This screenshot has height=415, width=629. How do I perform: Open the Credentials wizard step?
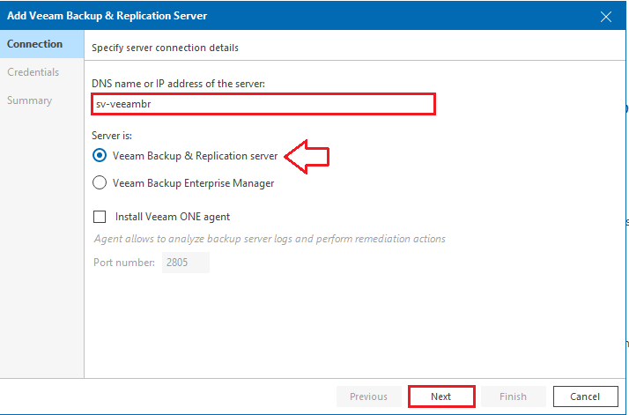tap(33, 72)
